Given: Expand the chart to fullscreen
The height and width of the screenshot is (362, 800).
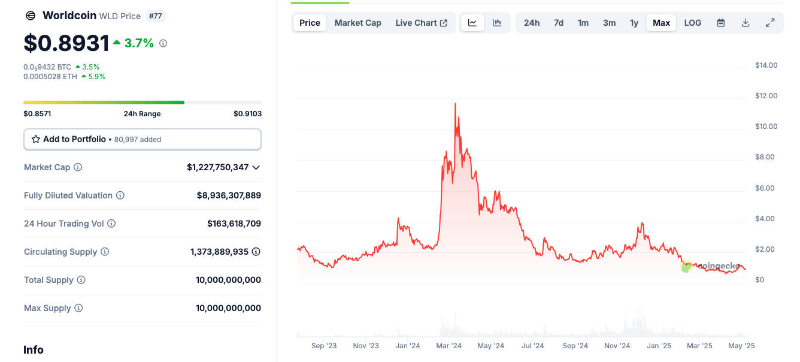Looking at the screenshot, I should (770, 22).
